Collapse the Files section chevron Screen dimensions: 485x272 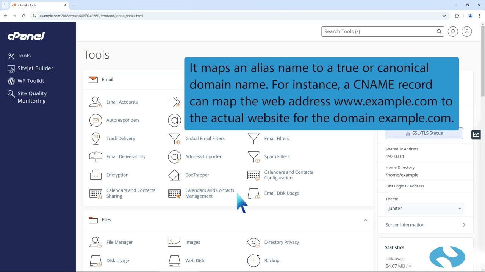[x=365, y=220]
